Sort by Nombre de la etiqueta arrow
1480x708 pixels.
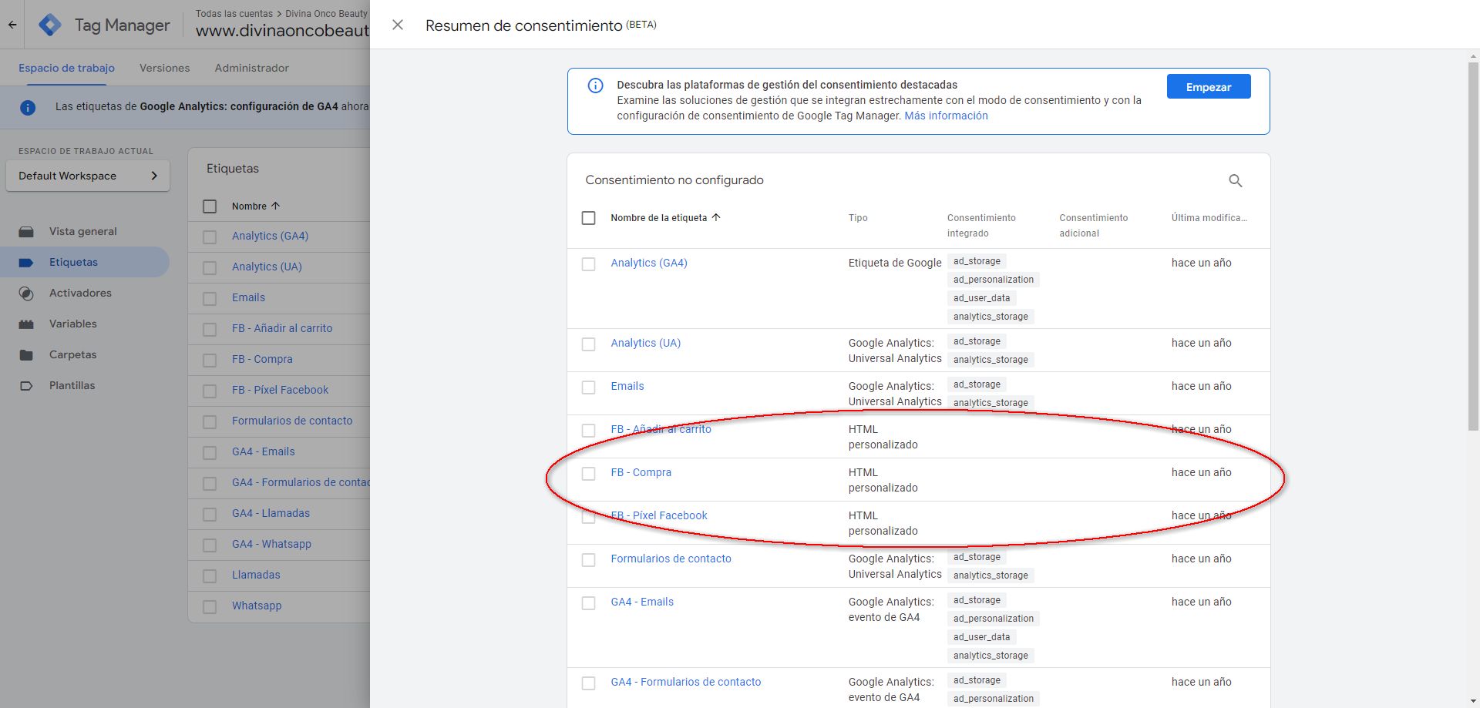[716, 217]
